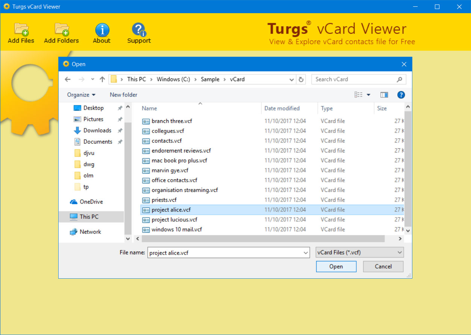This screenshot has width=471, height=335.
Task: Toggle the preview pane icon
Action: pyautogui.click(x=384, y=95)
